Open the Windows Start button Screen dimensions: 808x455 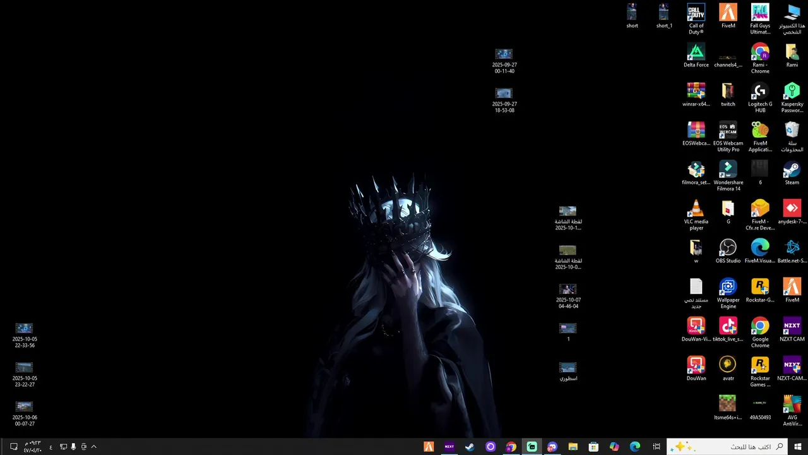(x=797, y=447)
